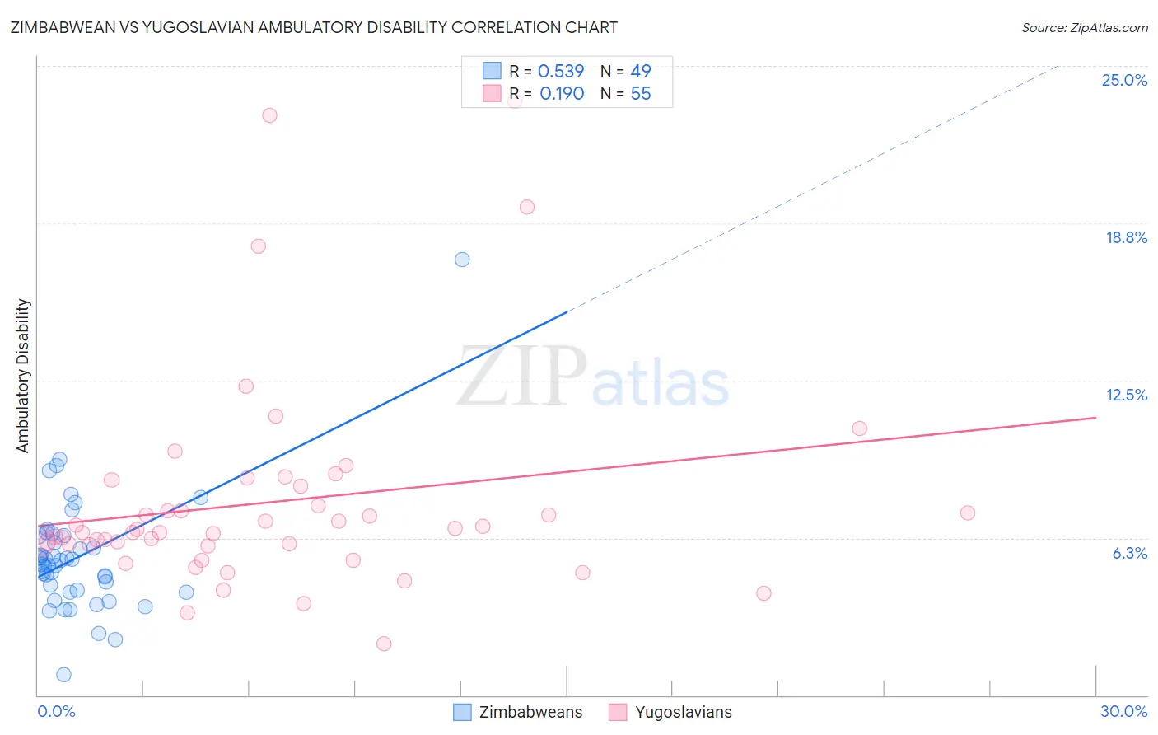
Task: Click the pink point near 10.5% at right
Action: click(860, 428)
